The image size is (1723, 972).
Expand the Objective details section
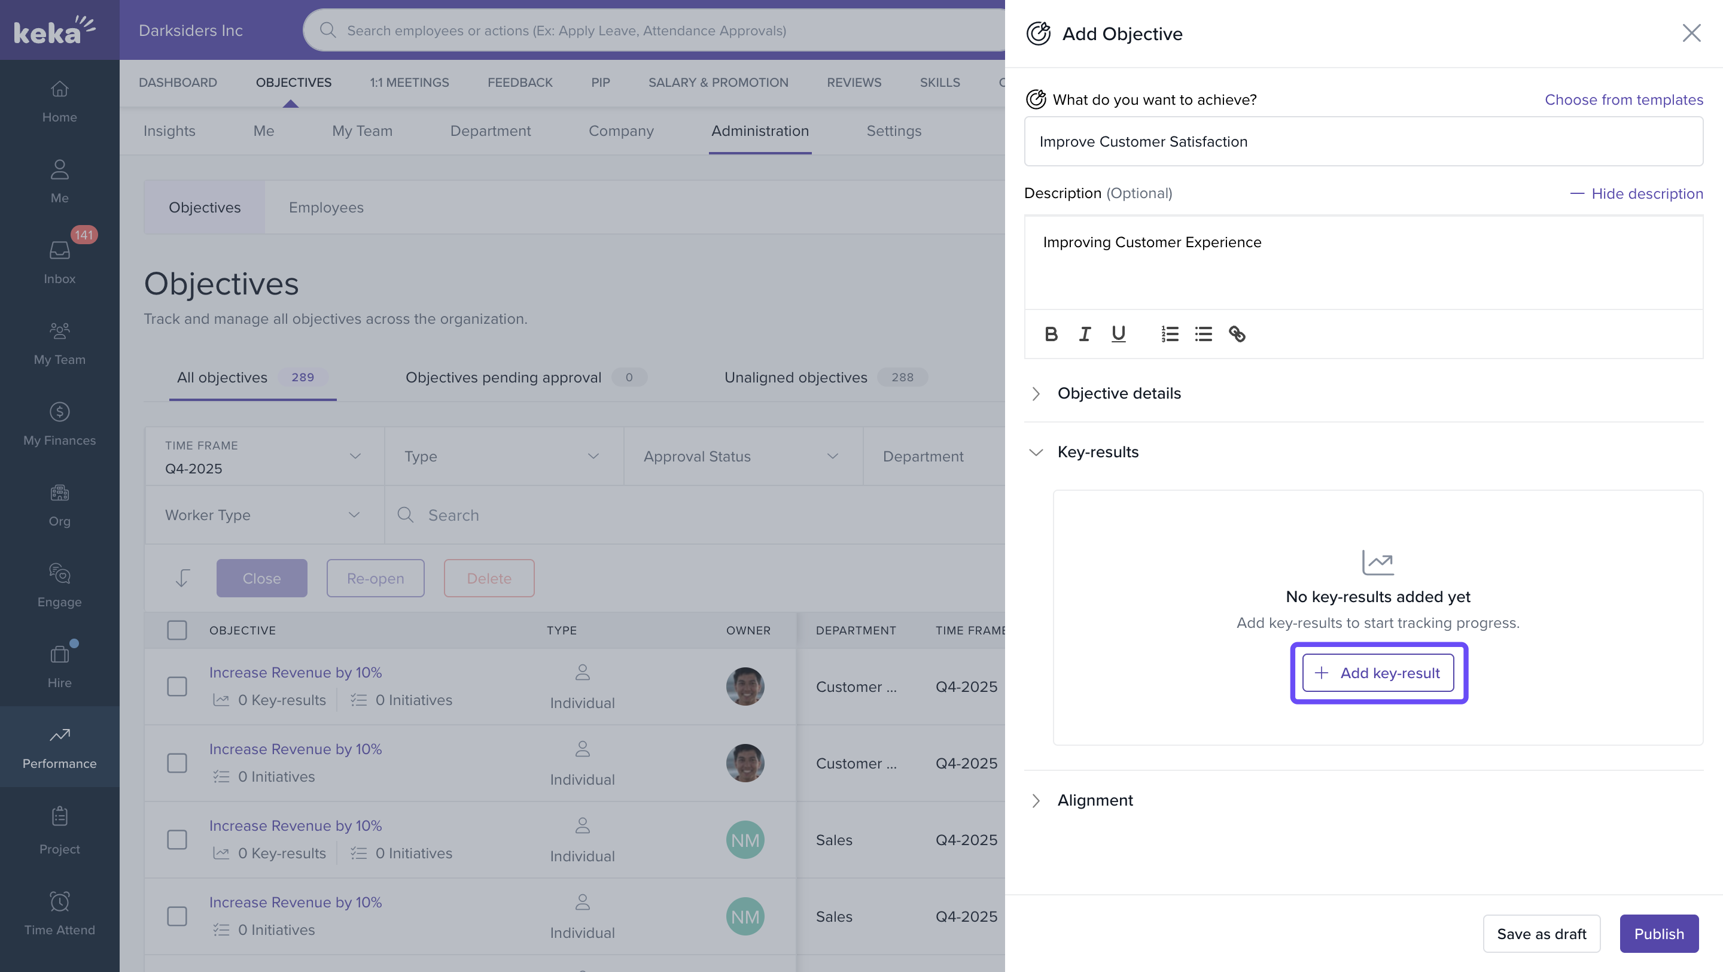pos(1118,393)
